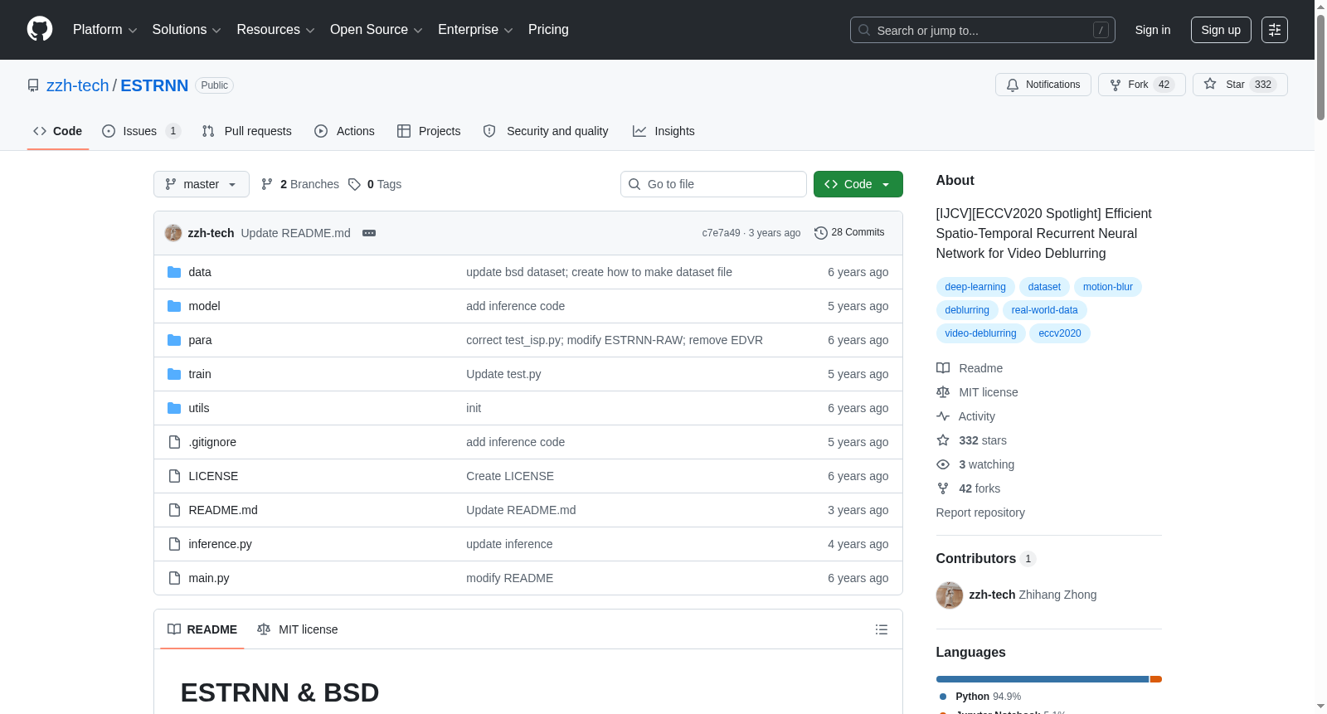Click the main.py file icon
The image size is (1327, 714).
coord(174,578)
